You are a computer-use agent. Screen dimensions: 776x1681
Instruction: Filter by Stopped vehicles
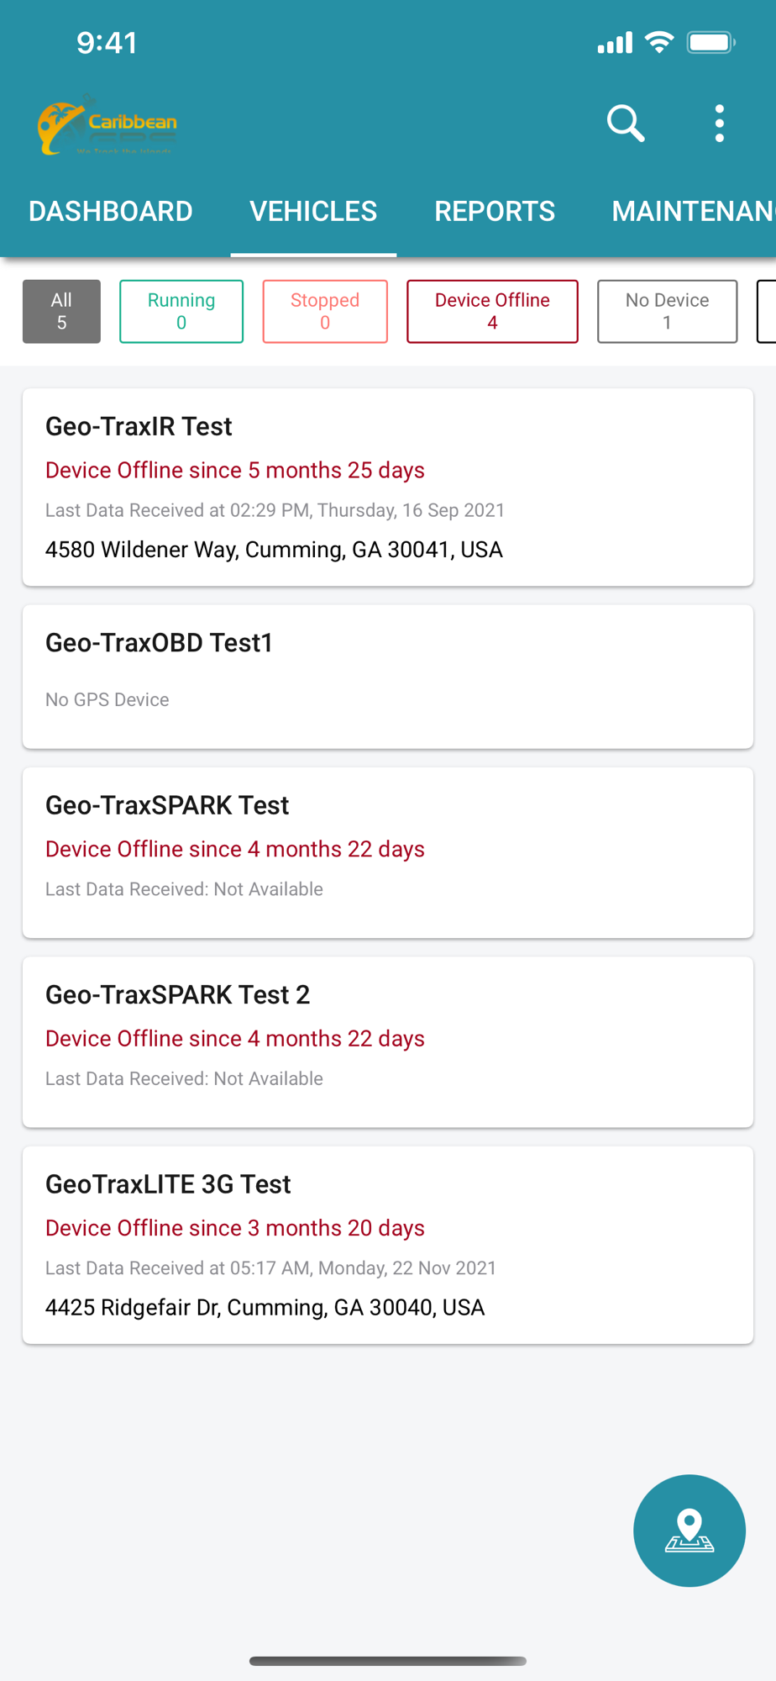click(x=325, y=311)
